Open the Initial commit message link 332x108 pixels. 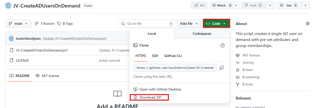[110, 60]
